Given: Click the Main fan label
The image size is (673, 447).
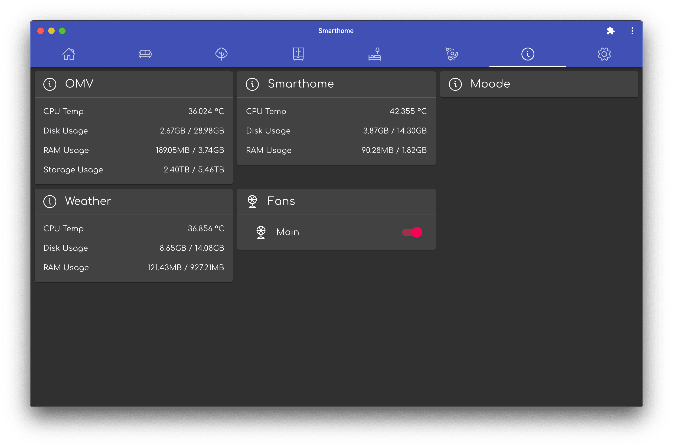Looking at the screenshot, I should tap(288, 232).
